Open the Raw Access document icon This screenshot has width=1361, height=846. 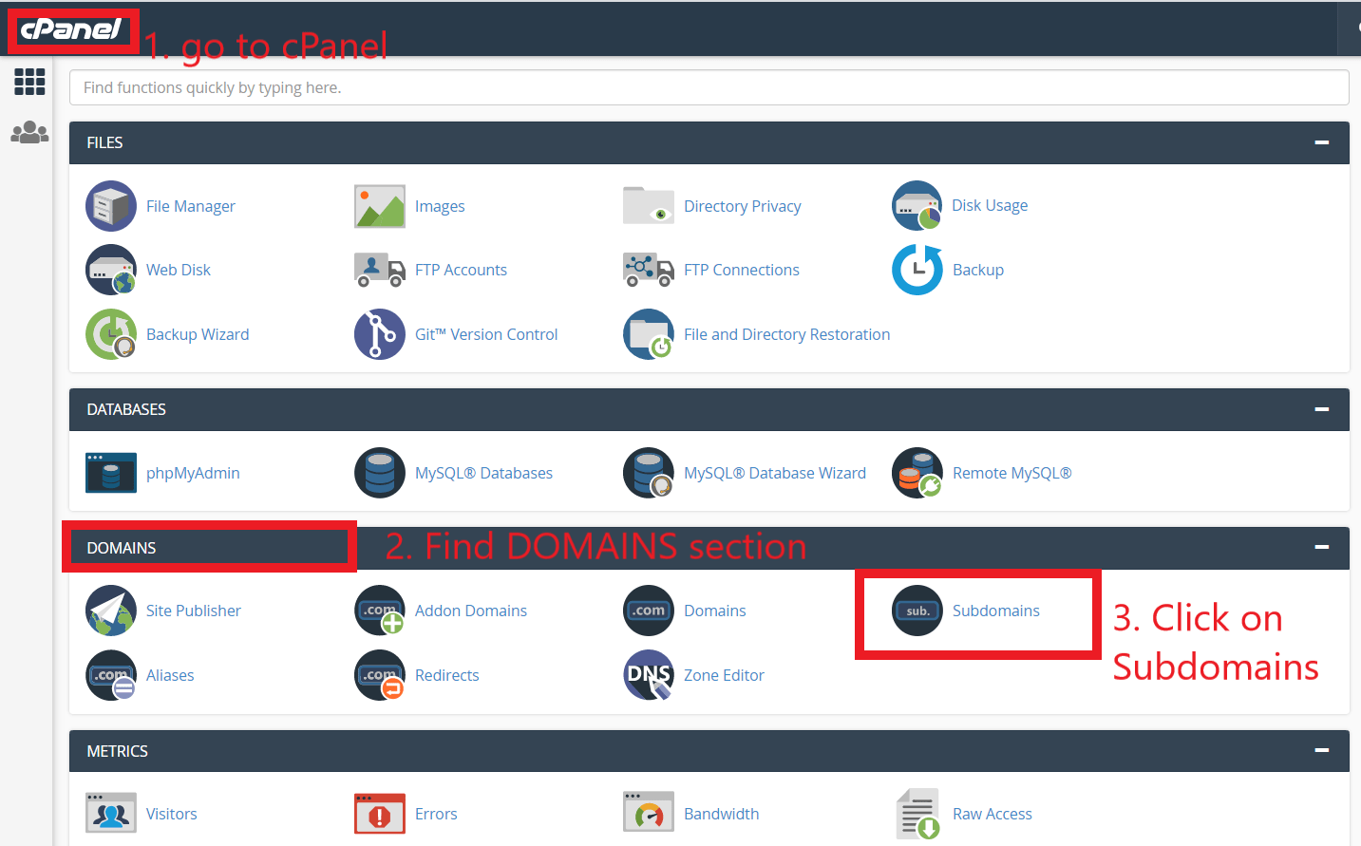(x=917, y=814)
